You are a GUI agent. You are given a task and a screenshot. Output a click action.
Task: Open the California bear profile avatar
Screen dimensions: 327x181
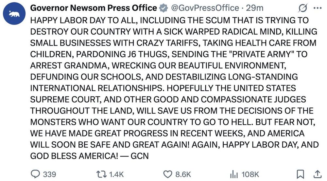click(x=14, y=14)
